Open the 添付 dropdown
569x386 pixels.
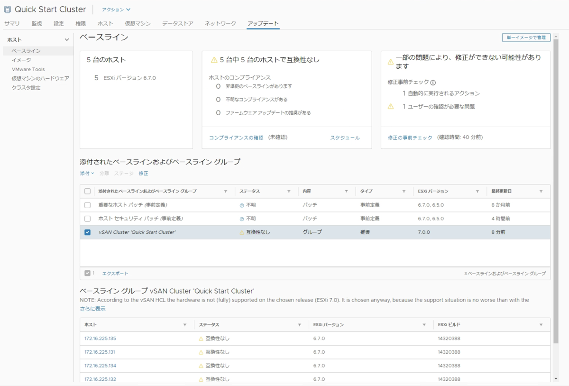coord(87,174)
